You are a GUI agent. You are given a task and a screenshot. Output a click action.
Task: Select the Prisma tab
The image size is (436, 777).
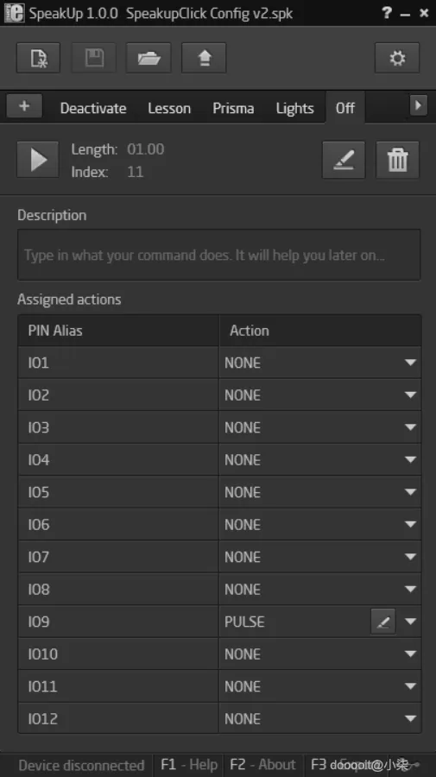(x=233, y=108)
